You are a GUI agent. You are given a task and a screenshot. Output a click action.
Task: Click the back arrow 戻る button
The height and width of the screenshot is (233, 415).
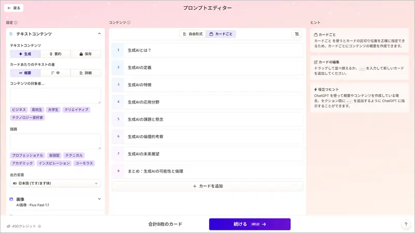[x=15, y=8]
